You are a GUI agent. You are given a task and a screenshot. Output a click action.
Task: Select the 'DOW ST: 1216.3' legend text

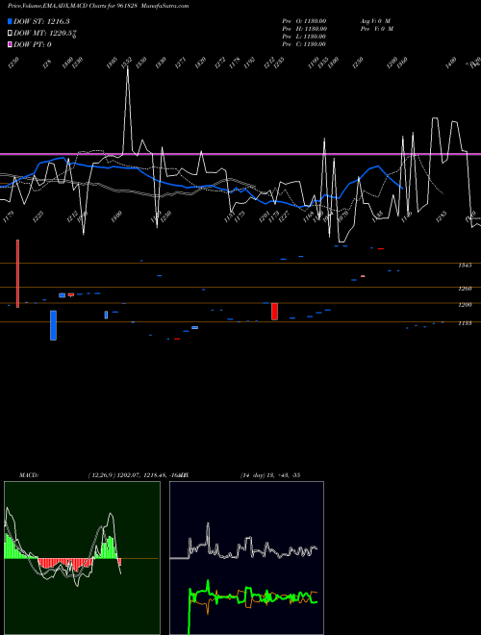click(41, 21)
